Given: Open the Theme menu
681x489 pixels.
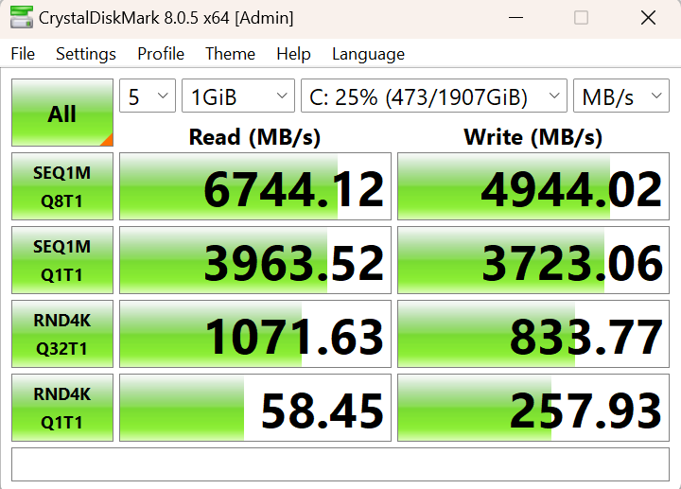Looking at the screenshot, I should click(x=230, y=54).
